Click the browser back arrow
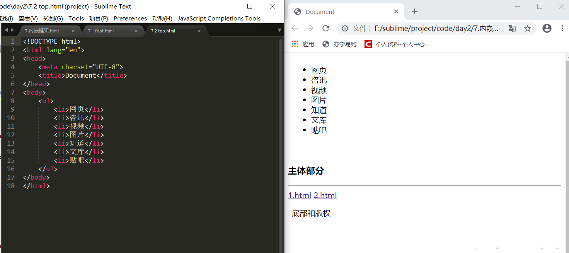The height and width of the screenshot is (253, 569). [295, 28]
